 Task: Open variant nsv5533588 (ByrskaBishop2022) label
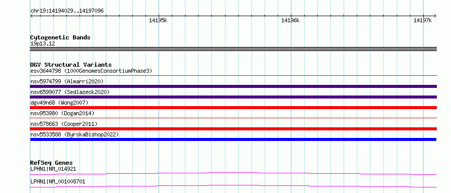(x=74, y=134)
